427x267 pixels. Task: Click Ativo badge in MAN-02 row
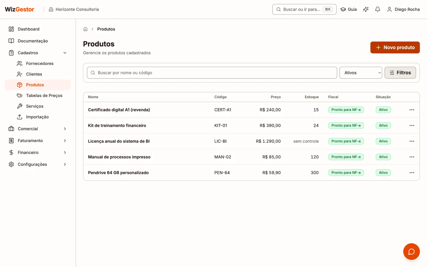tap(383, 157)
